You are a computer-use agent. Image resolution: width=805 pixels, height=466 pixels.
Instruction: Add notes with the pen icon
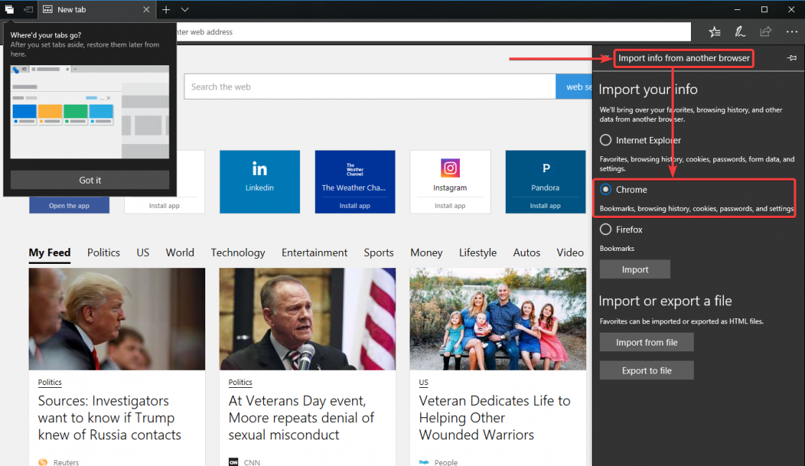coord(740,32)
